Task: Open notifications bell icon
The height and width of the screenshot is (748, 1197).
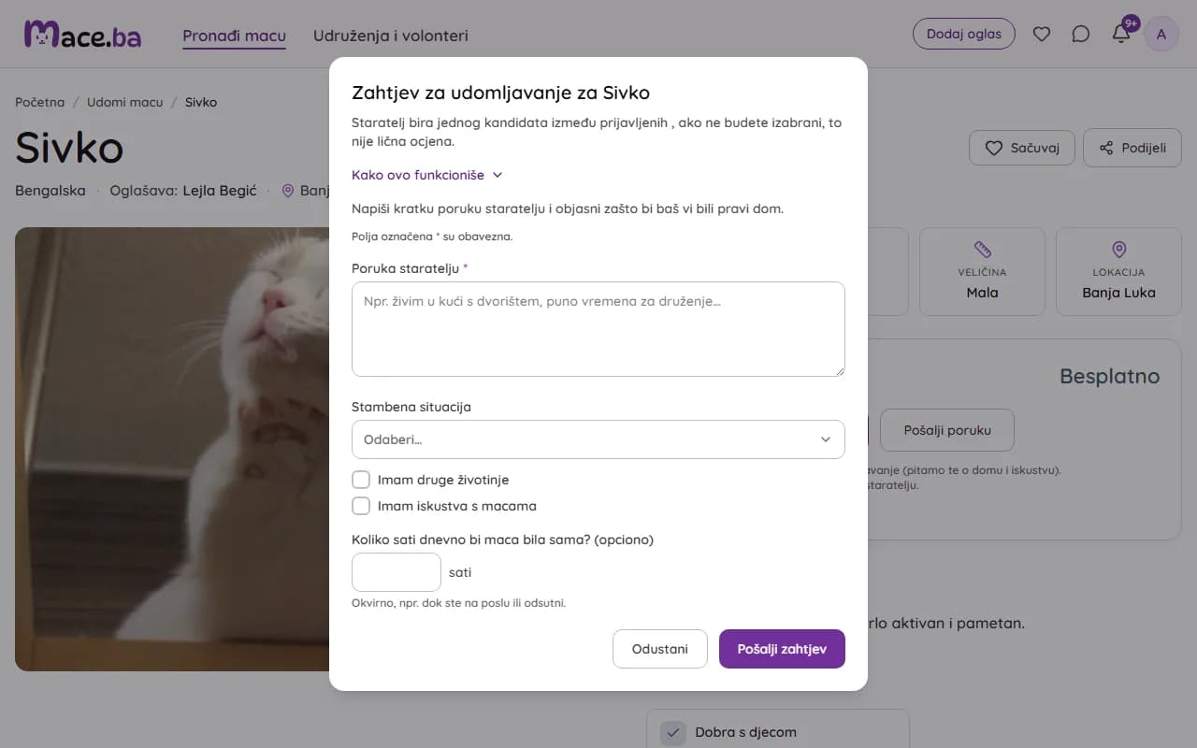Action: click(x=1120, y=34)
